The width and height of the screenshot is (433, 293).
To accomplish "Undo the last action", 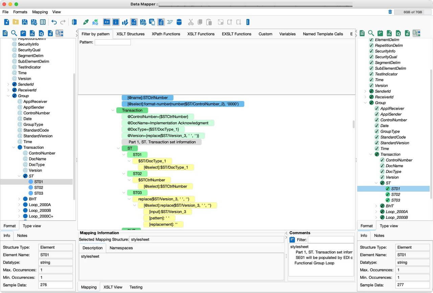I will (54, 22).
